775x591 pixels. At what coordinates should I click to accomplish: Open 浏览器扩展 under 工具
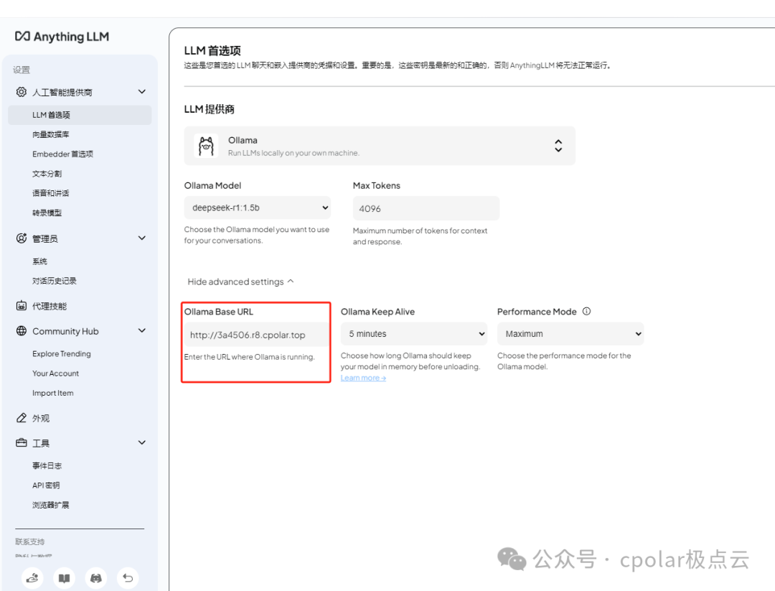click(x=51, y=505)
